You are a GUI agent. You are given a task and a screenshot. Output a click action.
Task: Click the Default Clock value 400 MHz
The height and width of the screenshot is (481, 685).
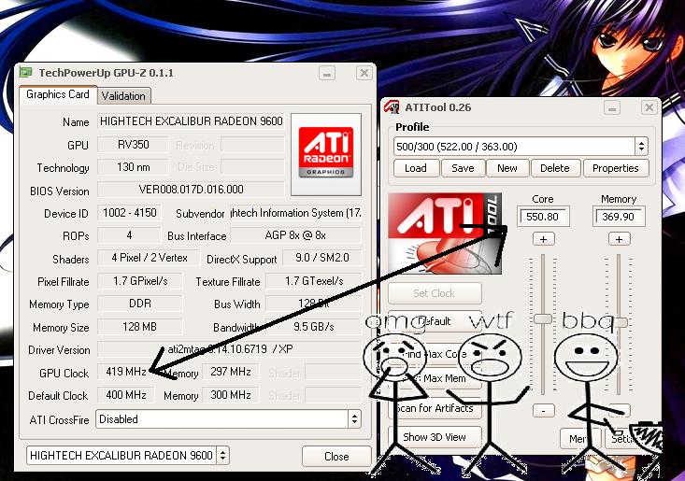[126, 395]
